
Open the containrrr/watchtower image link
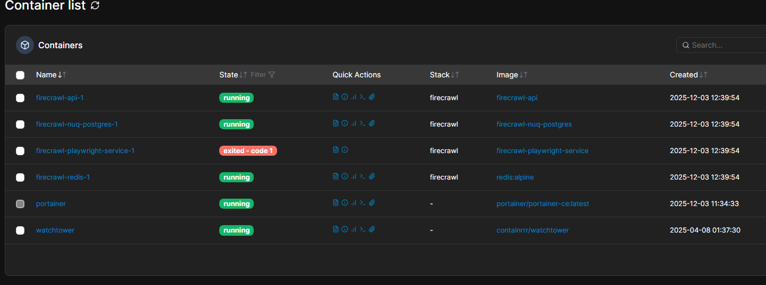tap(532, 230)
